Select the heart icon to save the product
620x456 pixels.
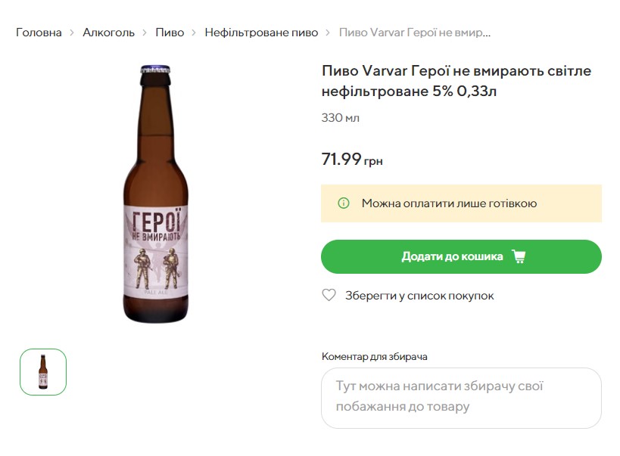328,296
